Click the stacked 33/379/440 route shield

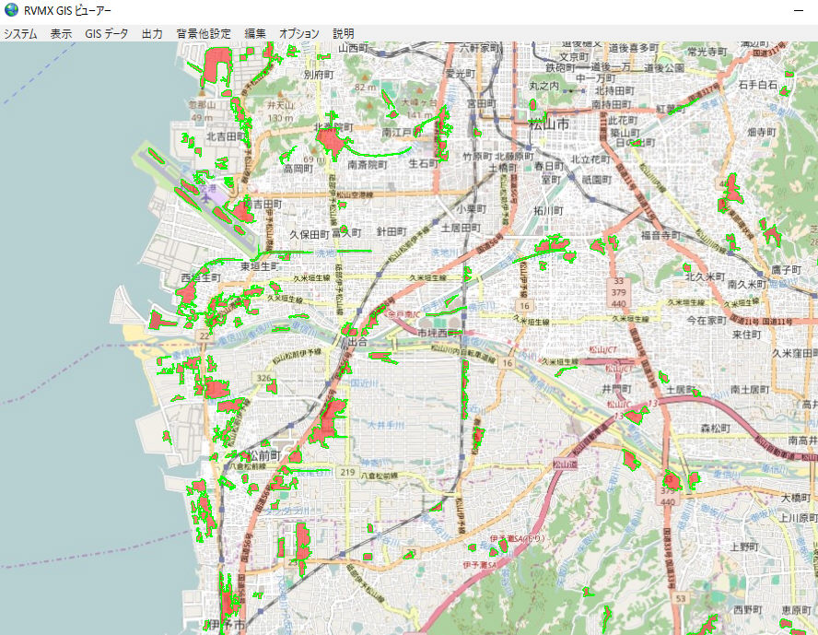click(x=620, y=292)
